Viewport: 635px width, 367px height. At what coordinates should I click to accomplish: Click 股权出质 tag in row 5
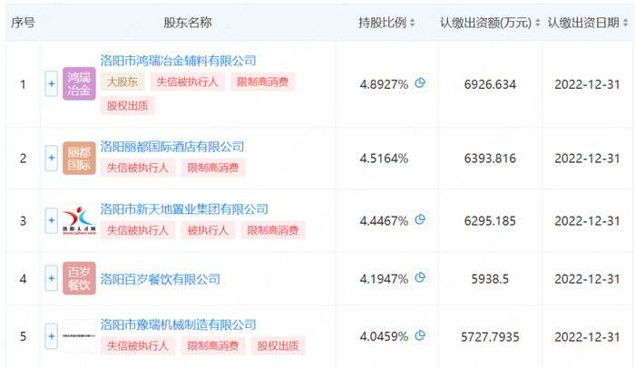[x=278, y=345]
